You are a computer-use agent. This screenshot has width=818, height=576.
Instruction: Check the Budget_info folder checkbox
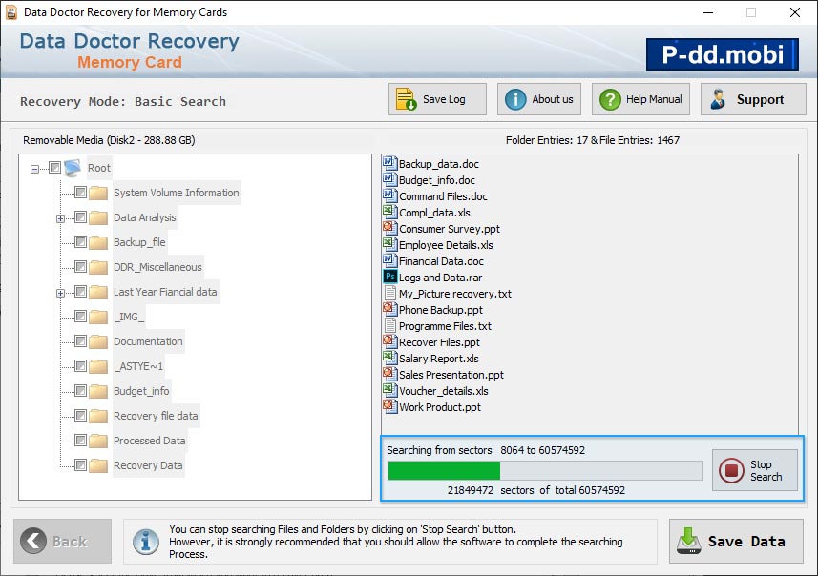80,390
